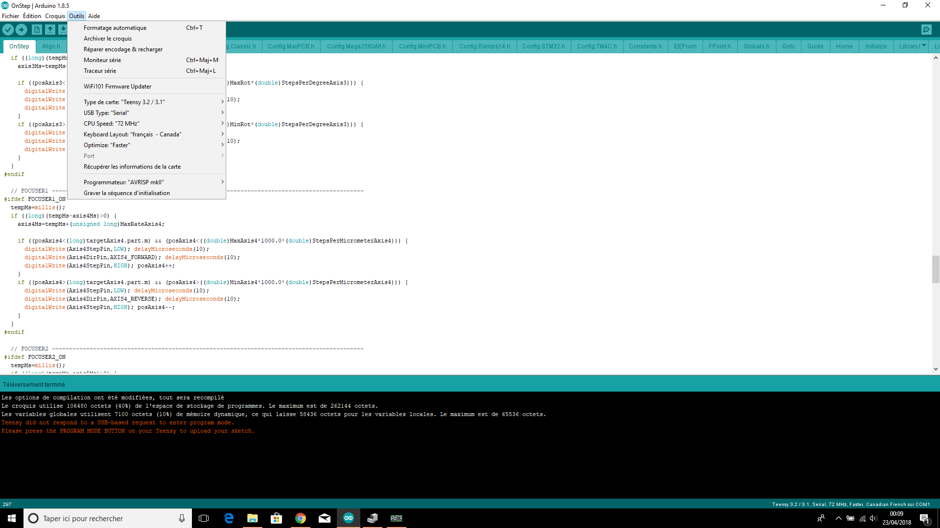Image resolution: width=940 pixels, height=528 pixels.
Task: Open Mail app from taskbar
Action: tap(325, 518)
